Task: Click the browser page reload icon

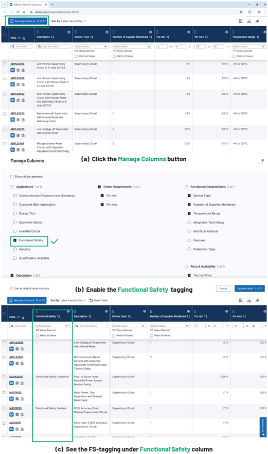Action: [17, 12]
